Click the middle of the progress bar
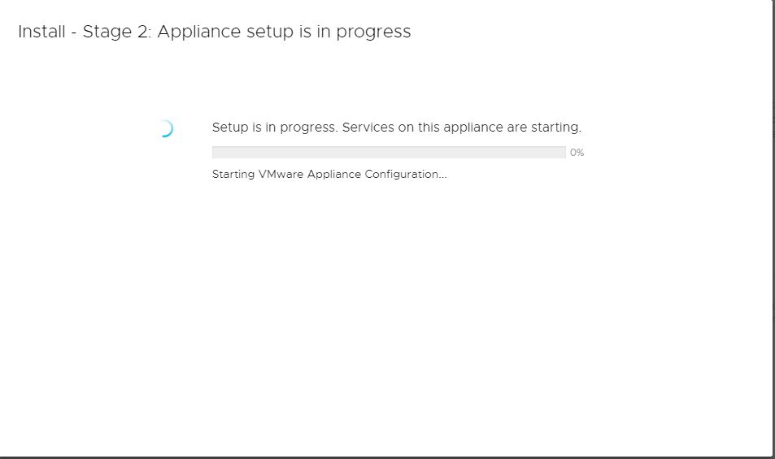Screen dimensions: 775x459 click(389, 152)
